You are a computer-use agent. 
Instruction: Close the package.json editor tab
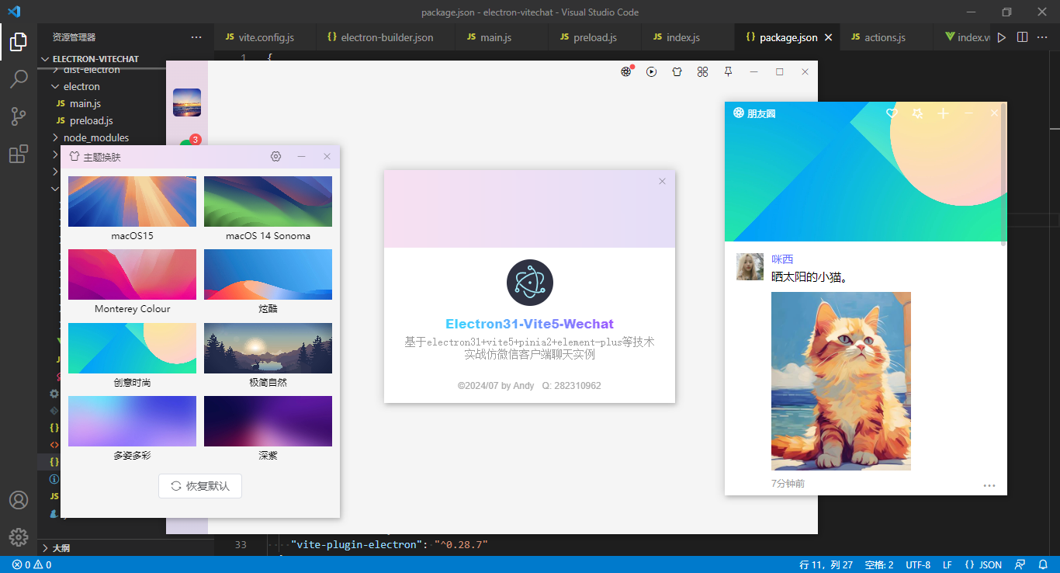point(828,37)
